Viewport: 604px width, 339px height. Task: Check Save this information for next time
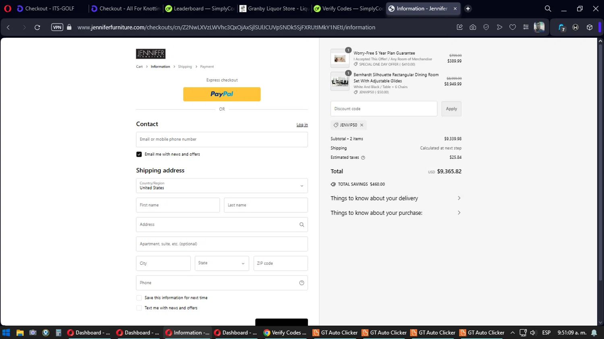pyautogui.click(x=139, y=298)
